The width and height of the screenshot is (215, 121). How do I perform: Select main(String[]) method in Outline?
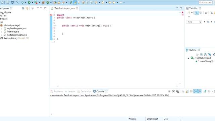[x=206, y=61]
